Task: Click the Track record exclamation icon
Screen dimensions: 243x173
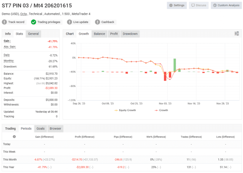Action: coord(4,22)
